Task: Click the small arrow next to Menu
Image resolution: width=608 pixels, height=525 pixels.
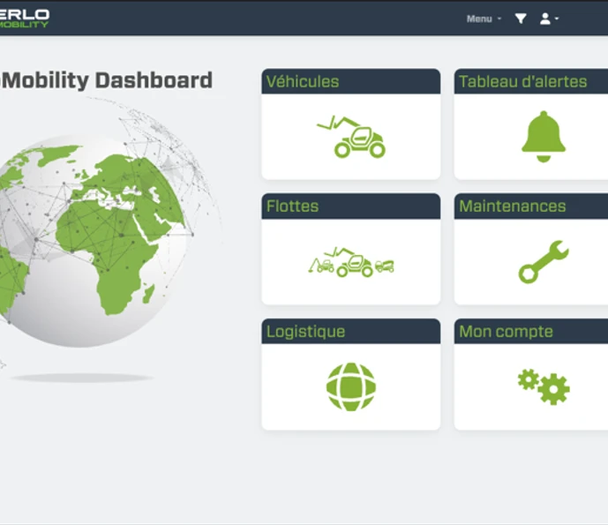Action: (x=499, y=19)
